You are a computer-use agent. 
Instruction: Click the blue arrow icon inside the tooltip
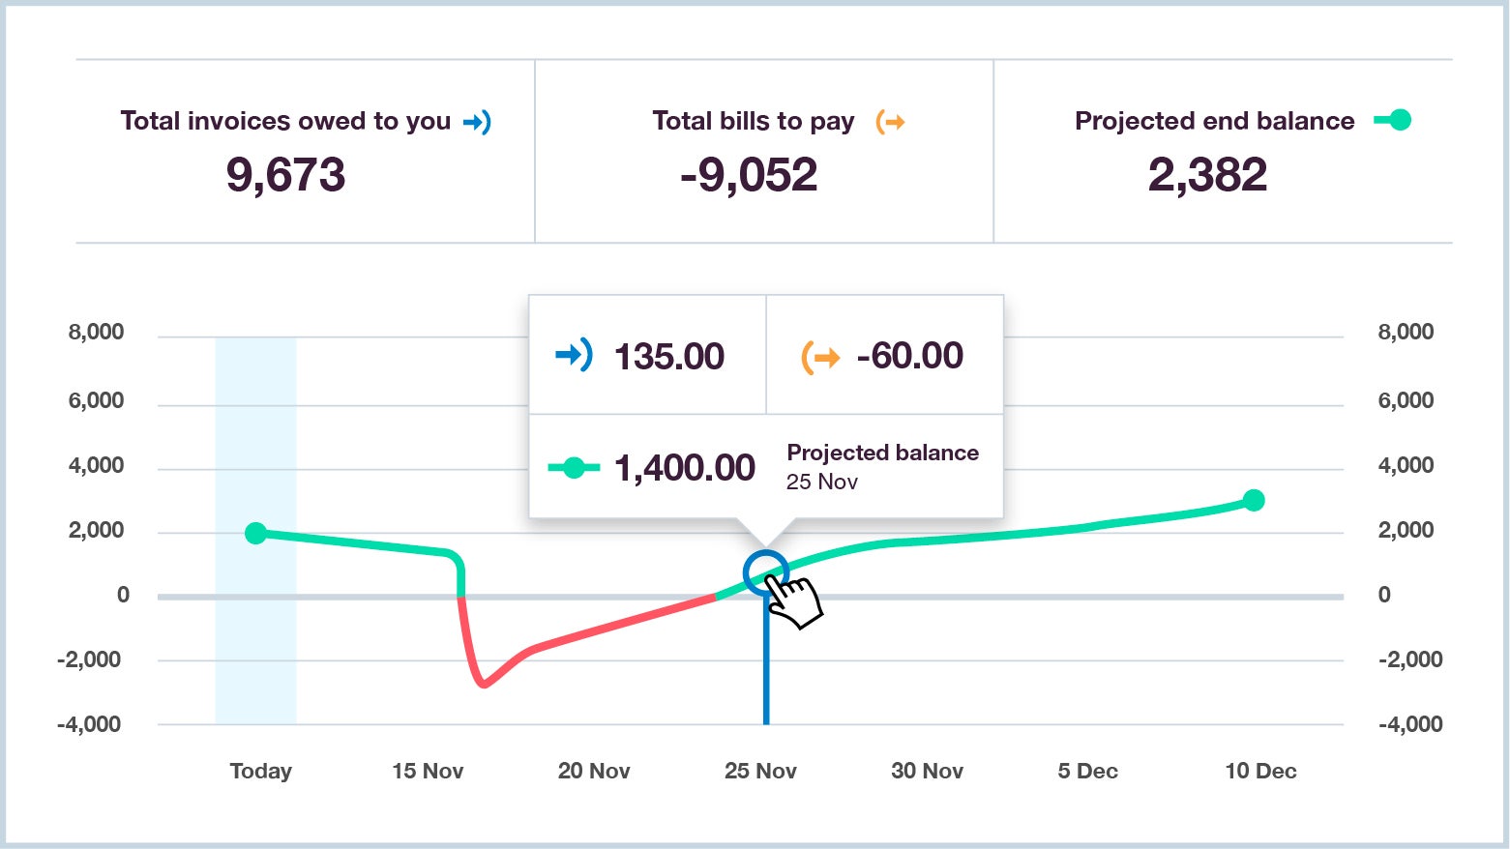[x=575, y=355]
